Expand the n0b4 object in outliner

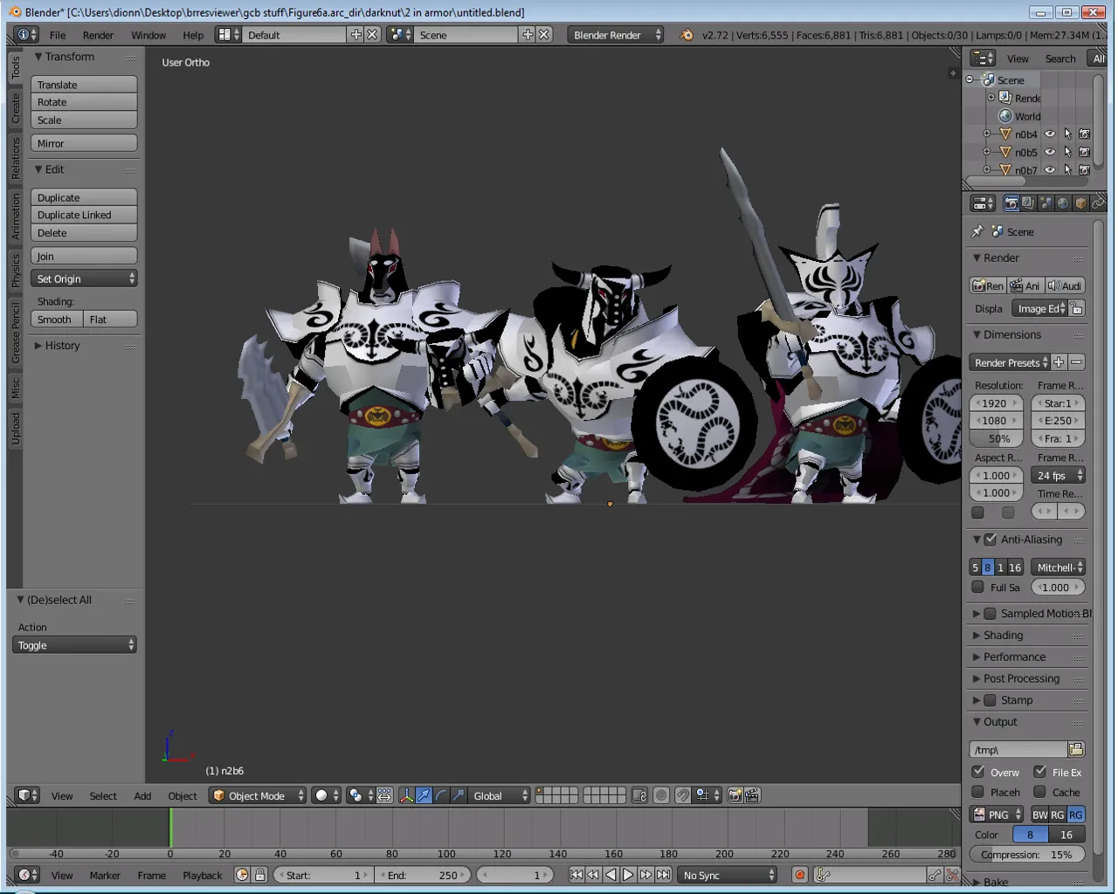point(987,134)
